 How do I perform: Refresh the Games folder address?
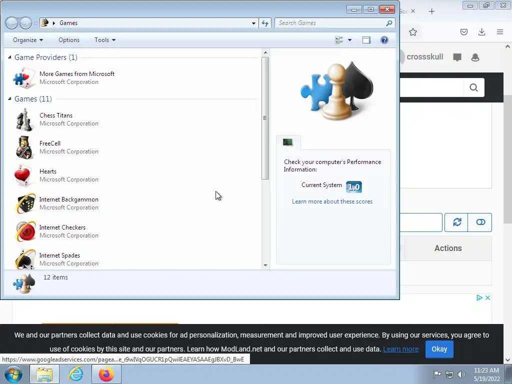point(265,23)
